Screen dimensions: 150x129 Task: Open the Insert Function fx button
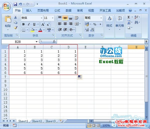coord(54,42)
